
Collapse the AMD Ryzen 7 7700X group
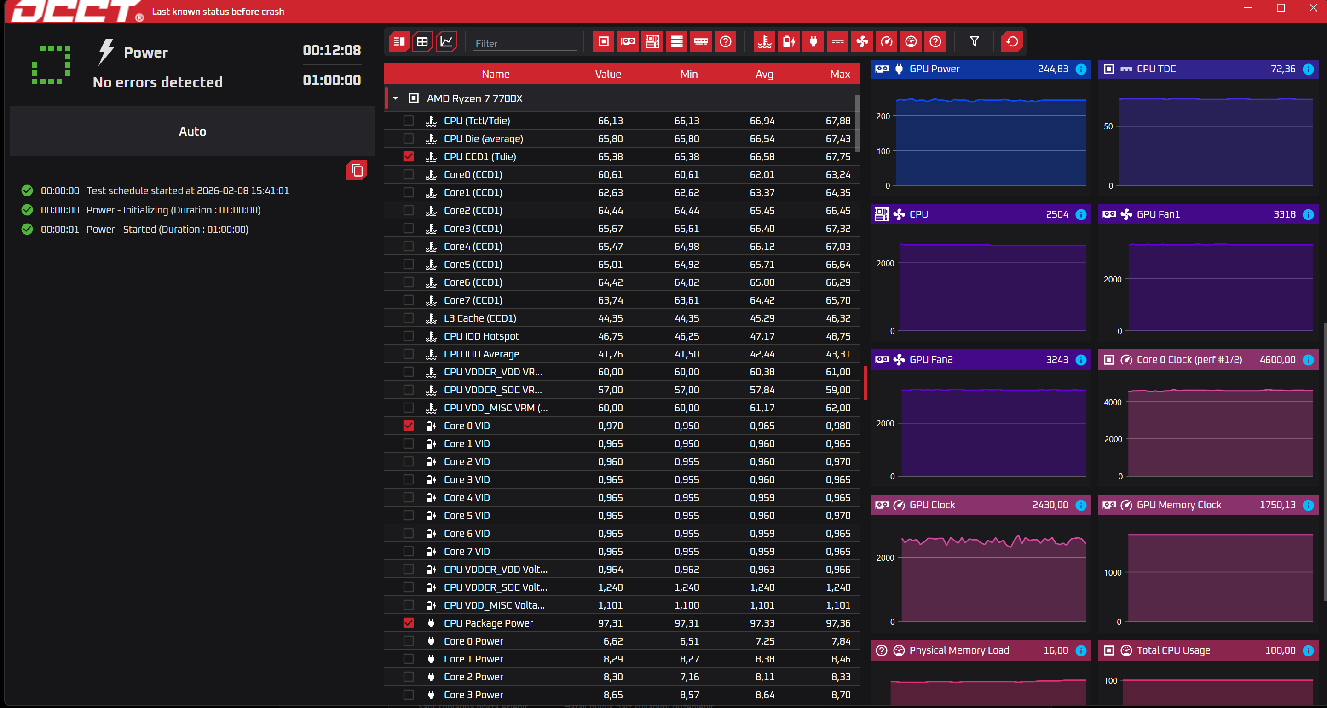396,98
